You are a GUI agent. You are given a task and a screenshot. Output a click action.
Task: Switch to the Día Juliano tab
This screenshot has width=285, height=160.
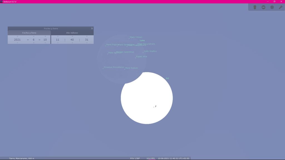point(72,33)
